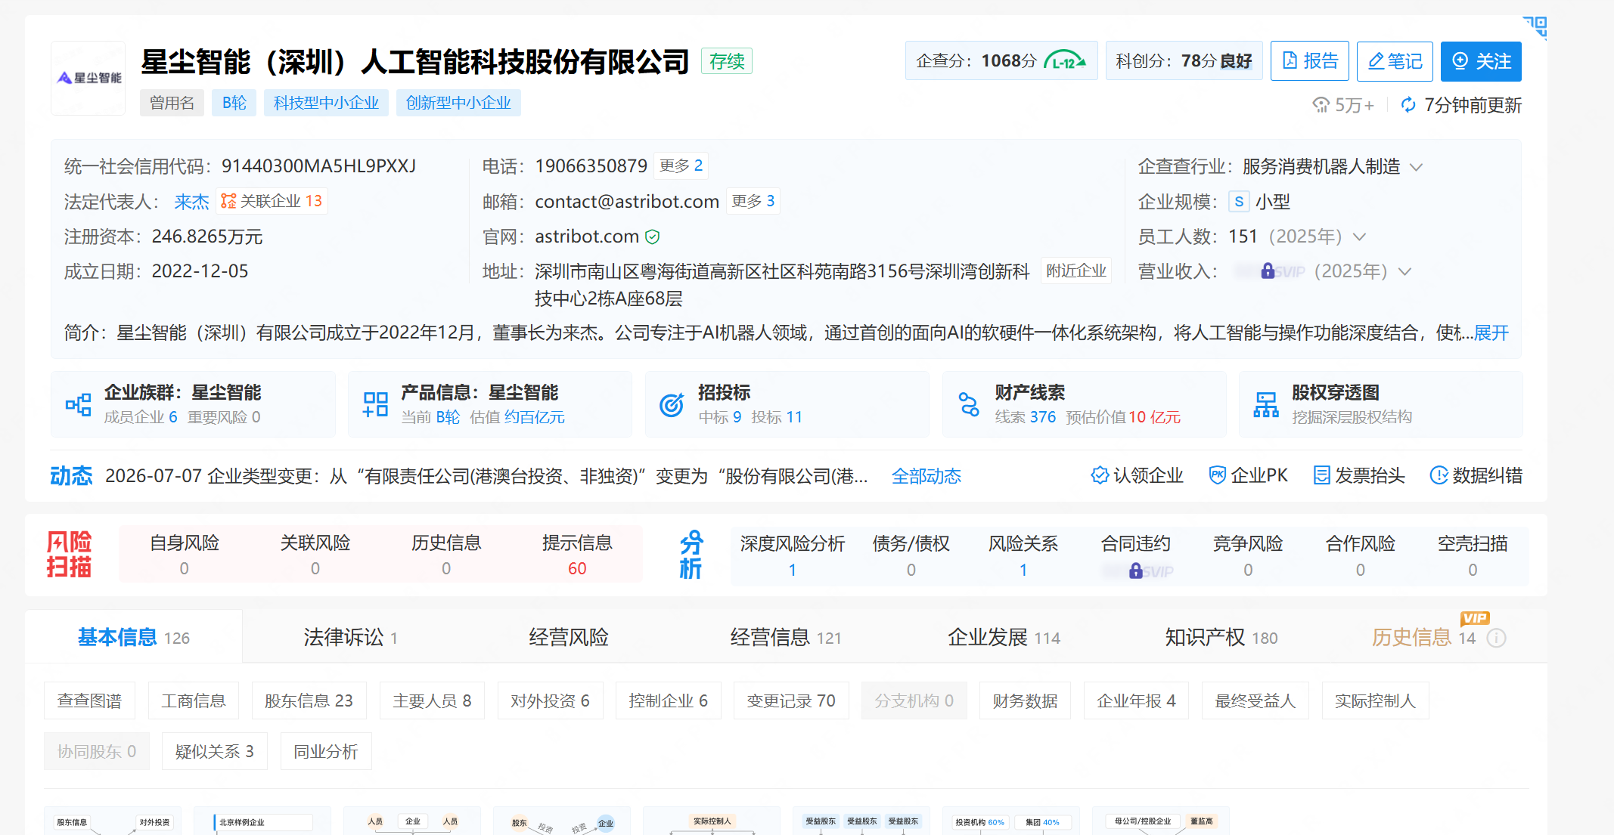Click the 星尘智能 company logo
The width and height of the screenshot is (1614, 835).
pyautogui.click(x=88, y=78)
